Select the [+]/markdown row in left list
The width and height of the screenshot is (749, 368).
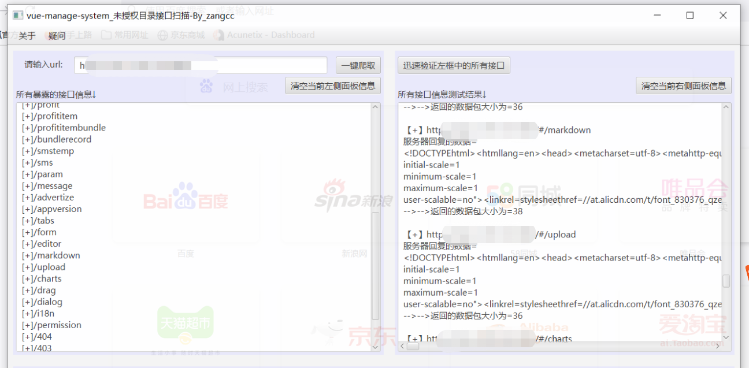click(51, 255)
